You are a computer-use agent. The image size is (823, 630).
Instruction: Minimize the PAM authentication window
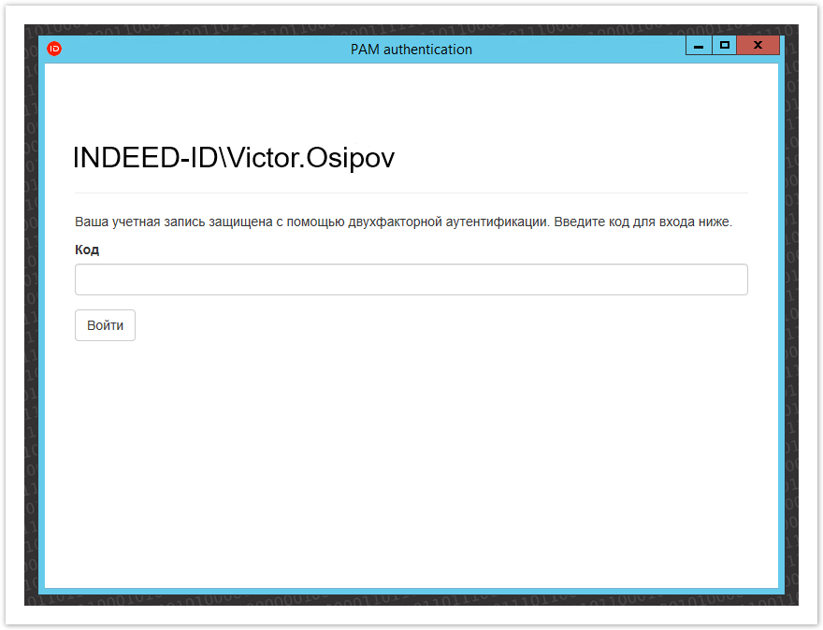tap(698, 46)
